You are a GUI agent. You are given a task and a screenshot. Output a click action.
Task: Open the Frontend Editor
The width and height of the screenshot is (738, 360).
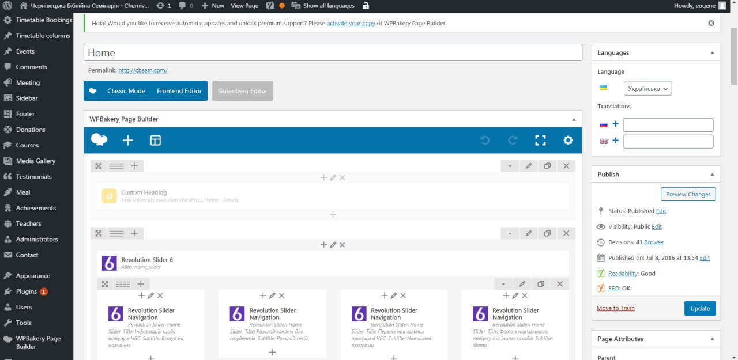click(x=179, y=91)
